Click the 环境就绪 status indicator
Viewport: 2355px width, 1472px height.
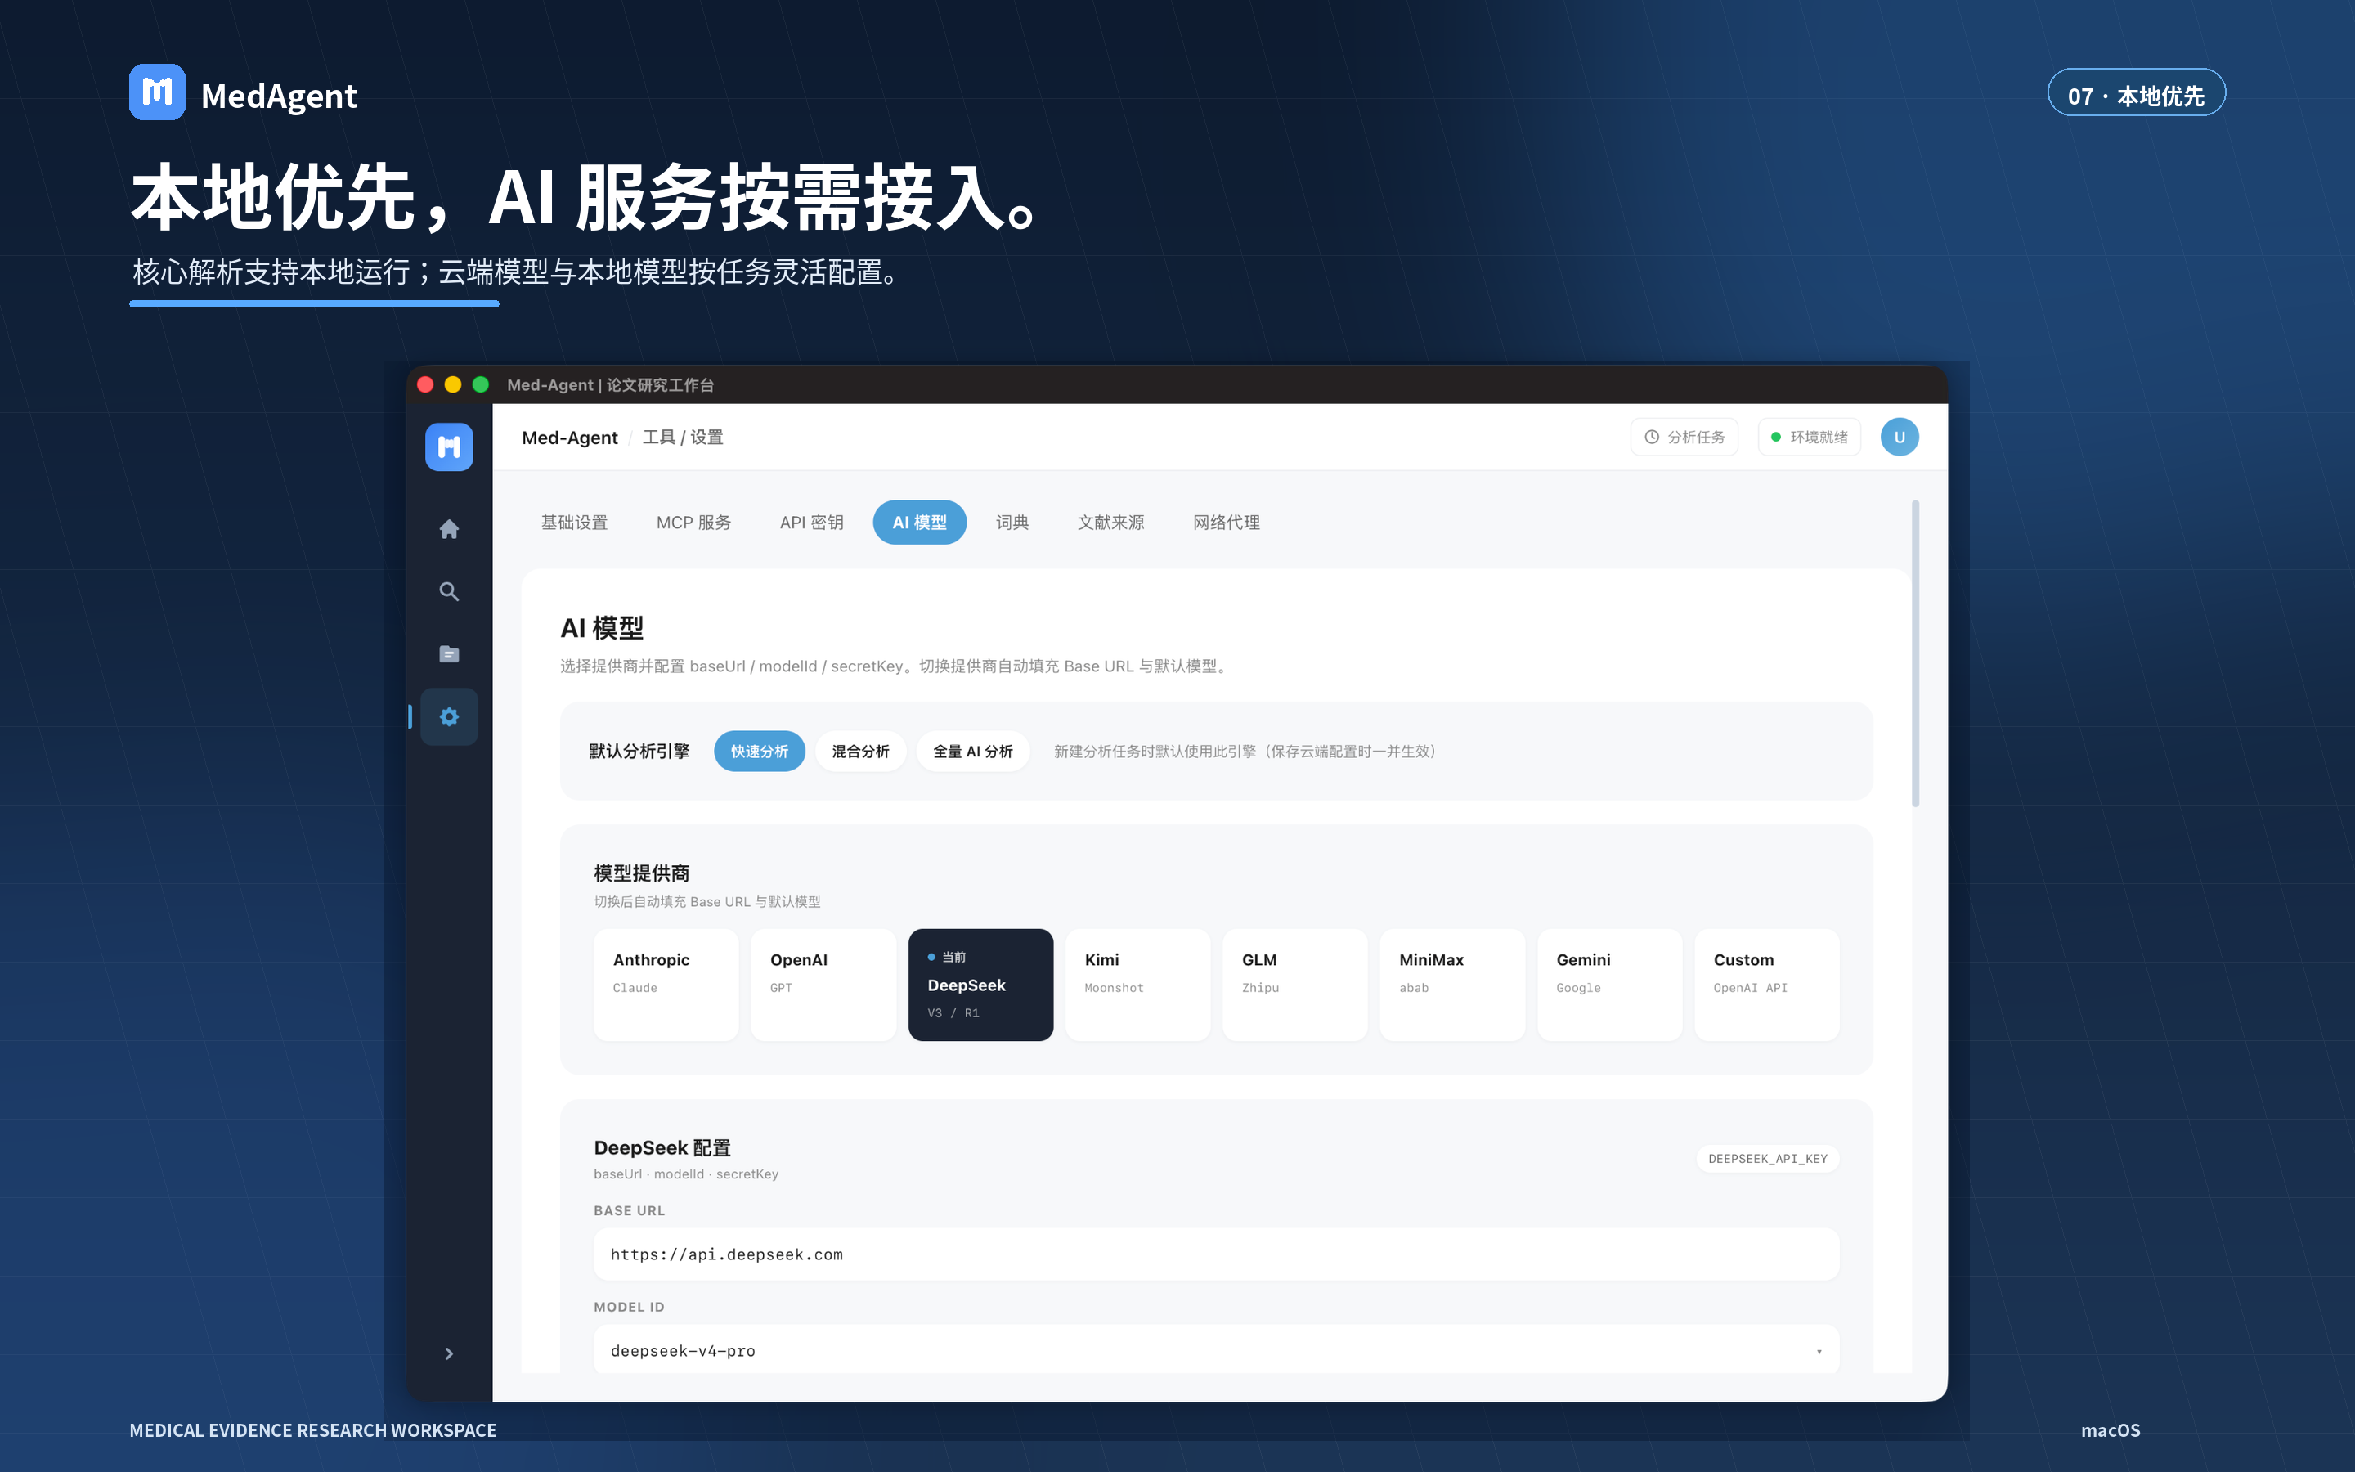pyautogui.click(x=1808, y=438)
